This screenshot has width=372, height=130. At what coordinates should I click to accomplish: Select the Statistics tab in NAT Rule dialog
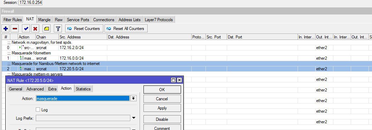point(83,89)
